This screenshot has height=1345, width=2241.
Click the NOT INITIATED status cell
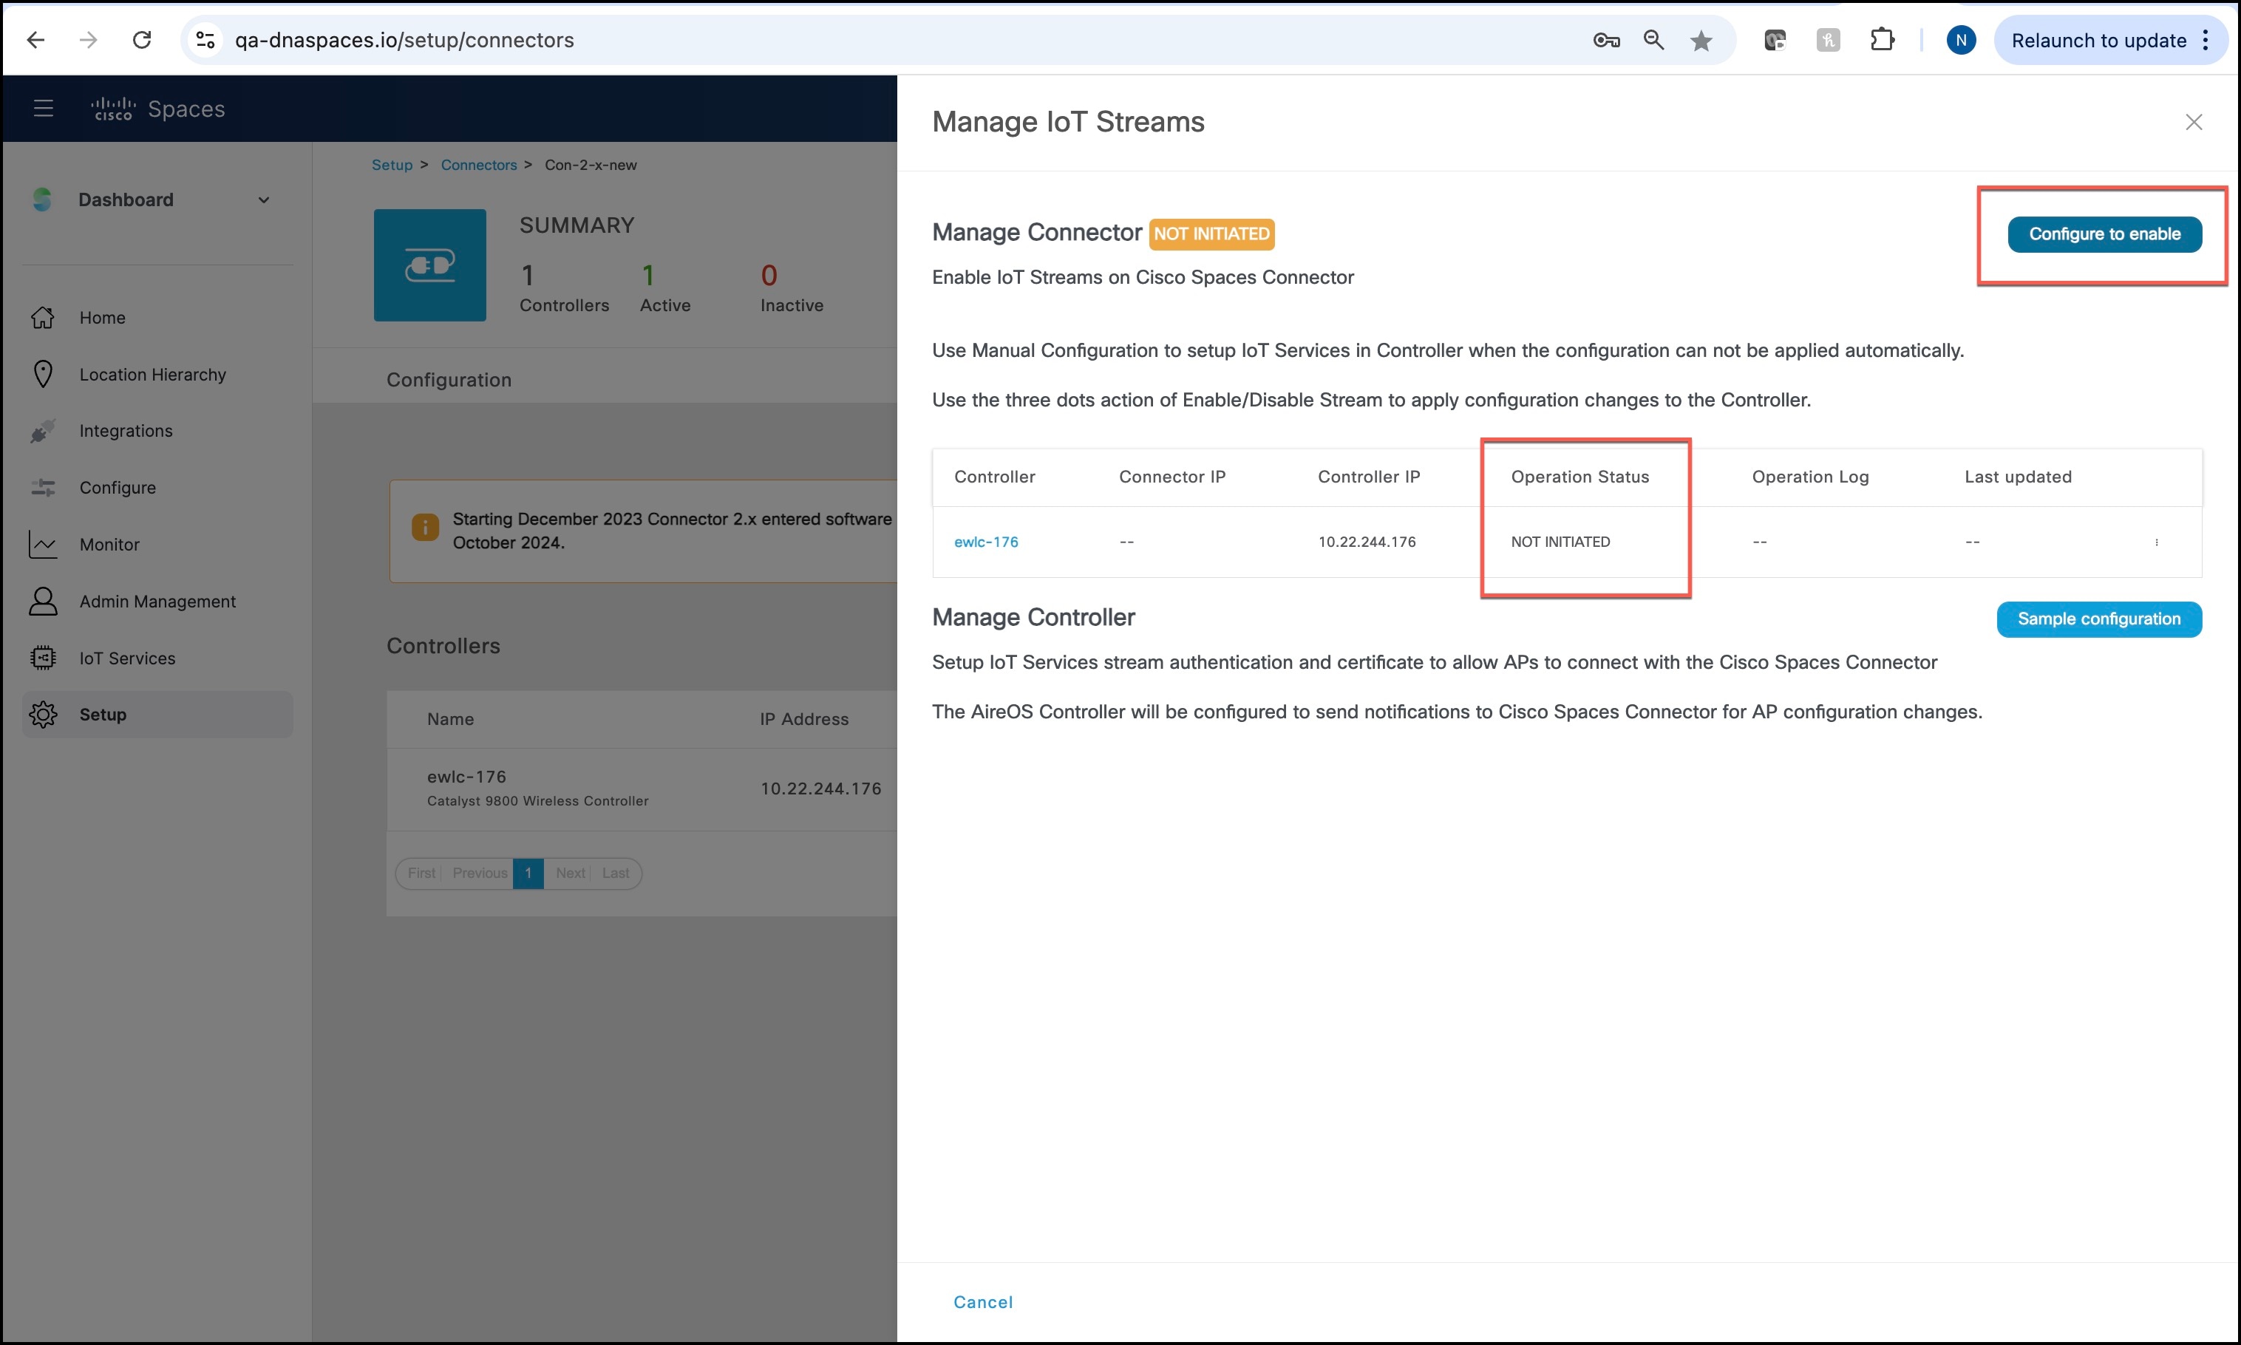(x=1560, y=542)
